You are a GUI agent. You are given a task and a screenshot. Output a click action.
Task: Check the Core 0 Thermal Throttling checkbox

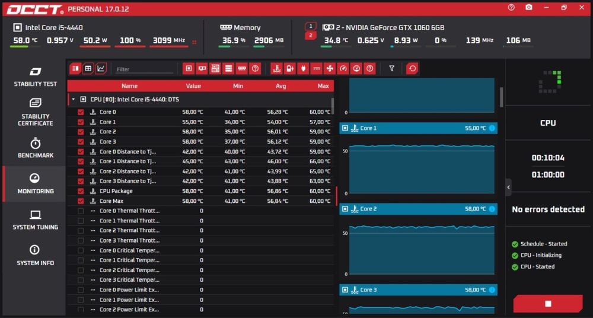coord(81,211)
